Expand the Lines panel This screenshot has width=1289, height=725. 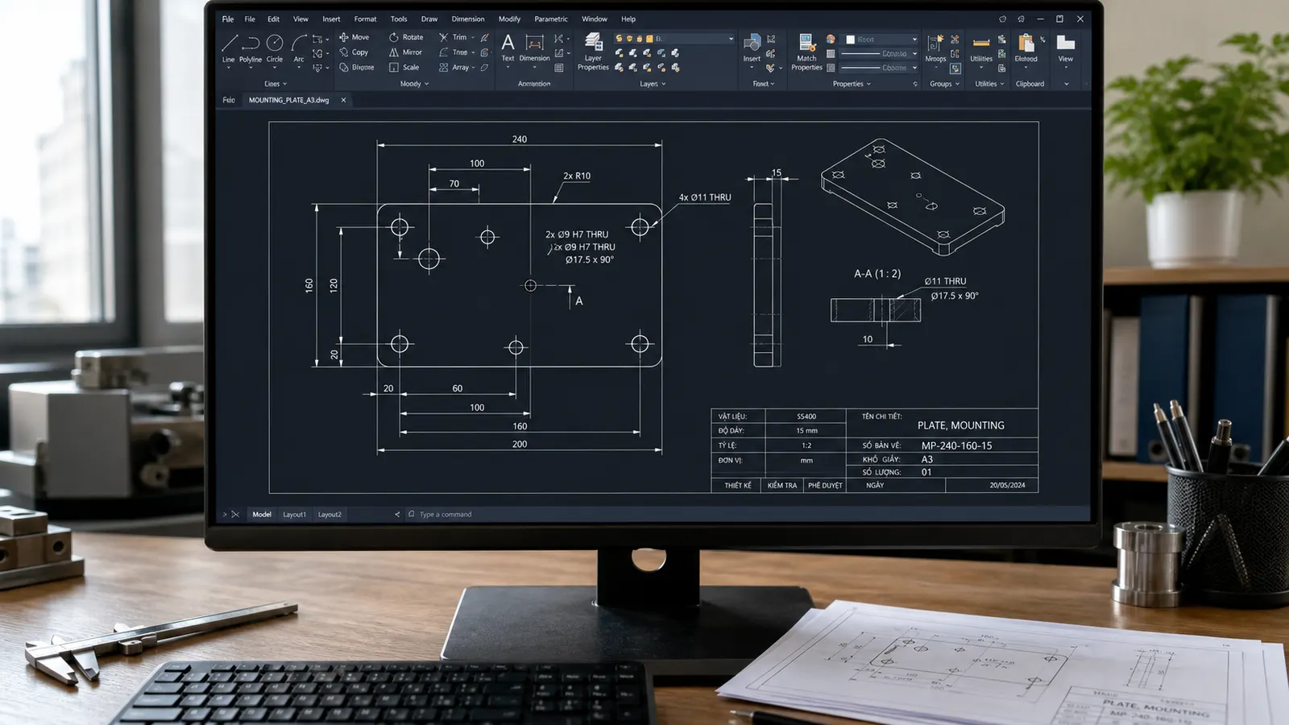coord(276,84)
